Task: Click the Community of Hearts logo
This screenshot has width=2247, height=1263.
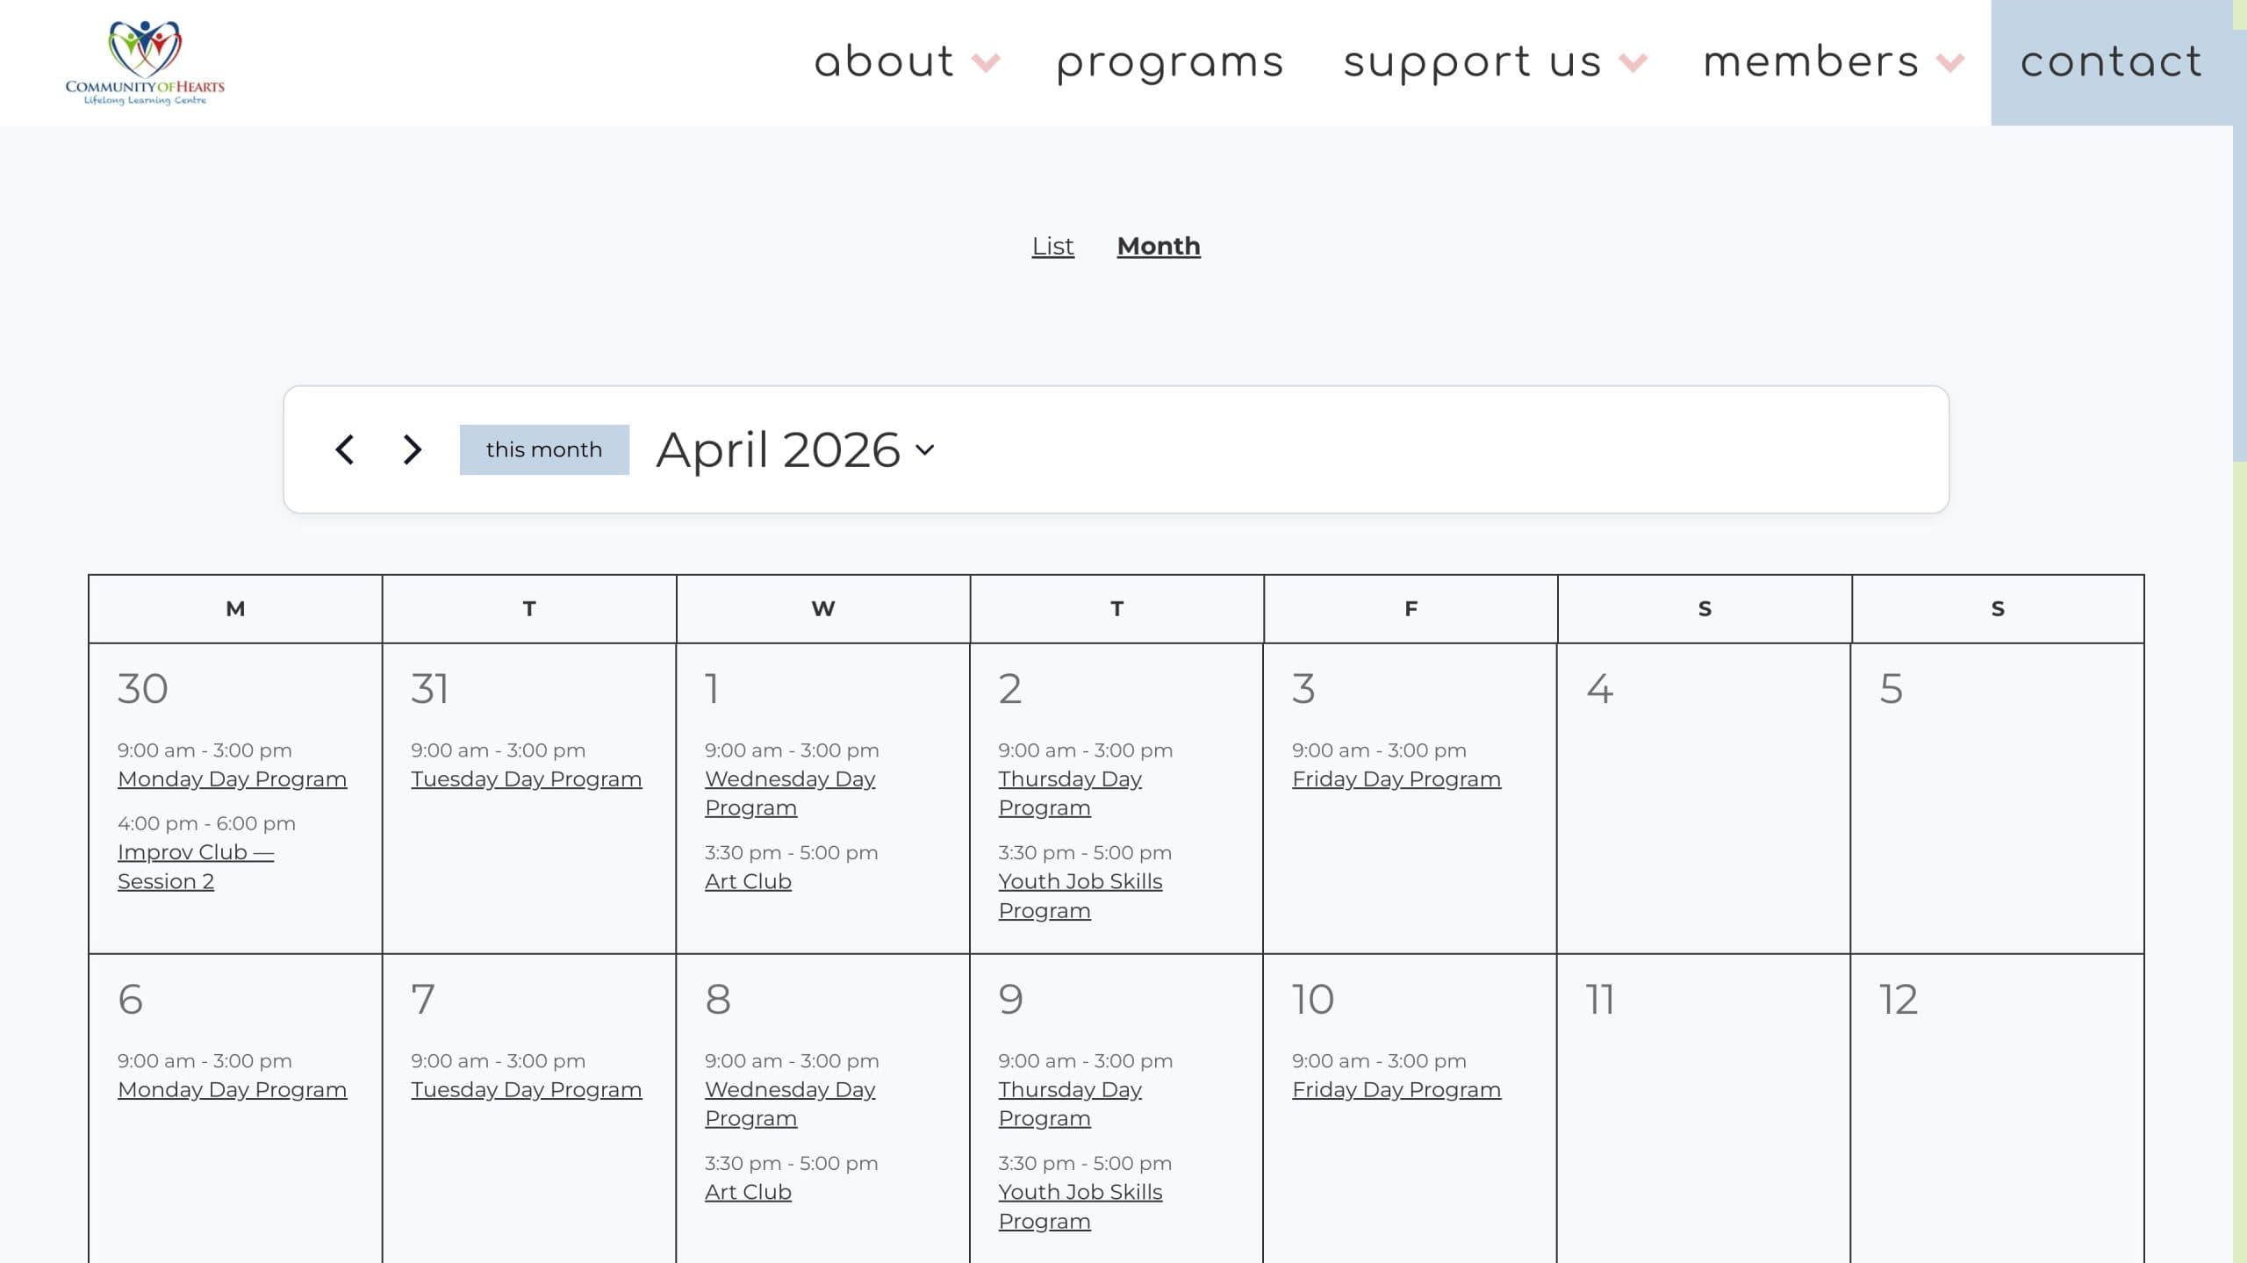Action: [145, 63]
